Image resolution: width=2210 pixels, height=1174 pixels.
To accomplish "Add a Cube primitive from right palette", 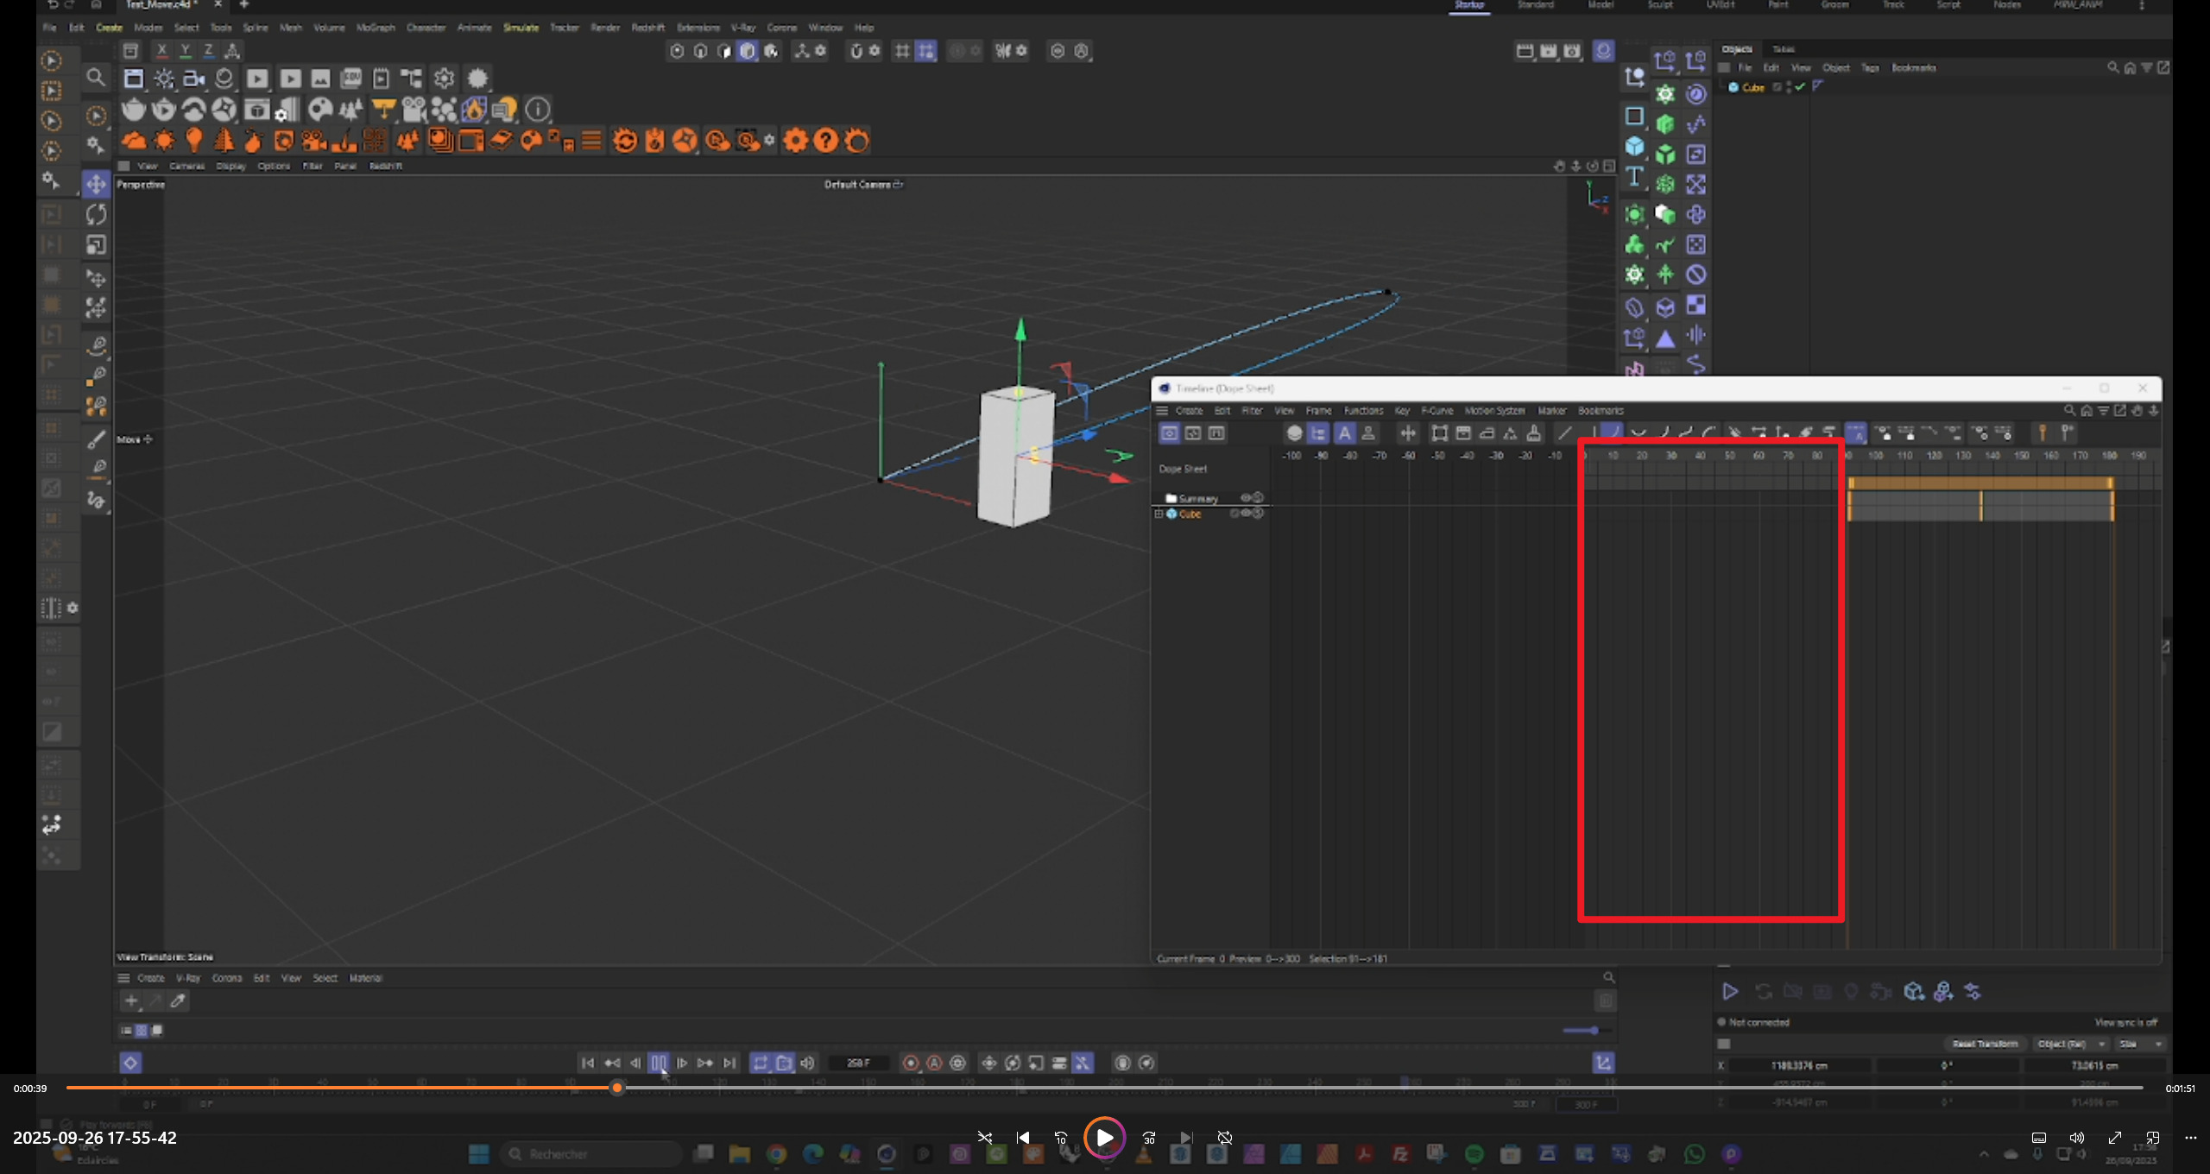I will point(1634,147).
